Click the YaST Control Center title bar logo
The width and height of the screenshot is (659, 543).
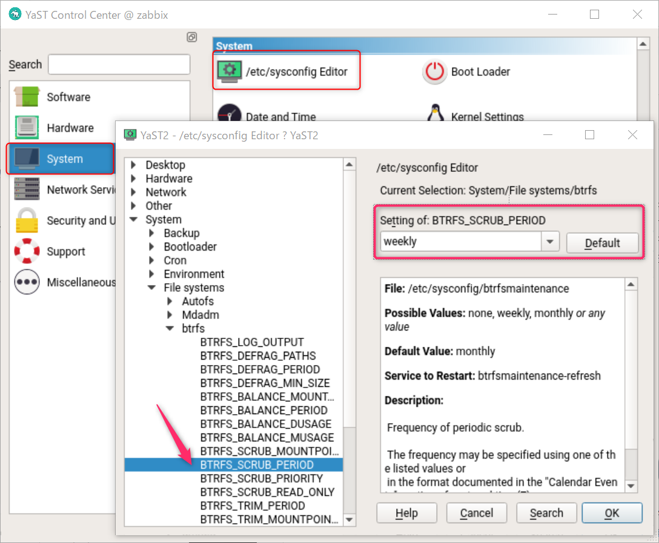15,15
